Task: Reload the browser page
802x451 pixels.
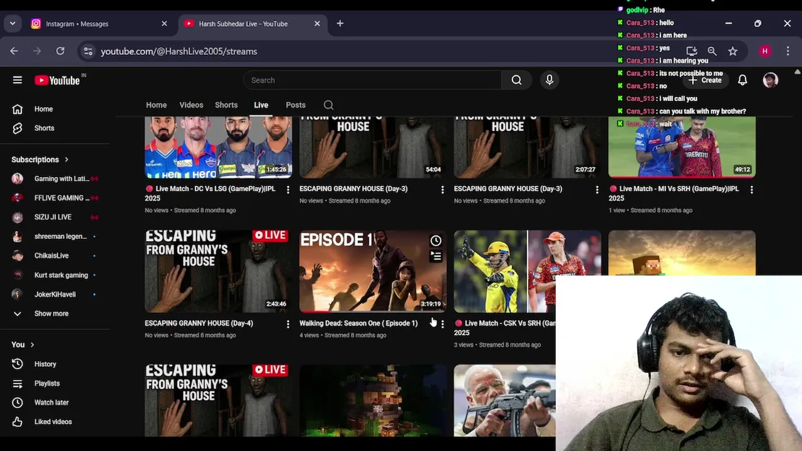Action: click(60, 51)
